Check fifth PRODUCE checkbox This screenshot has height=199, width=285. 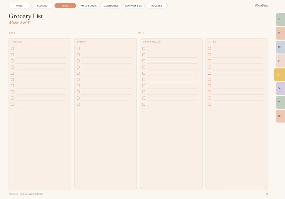tap(12, 73)
